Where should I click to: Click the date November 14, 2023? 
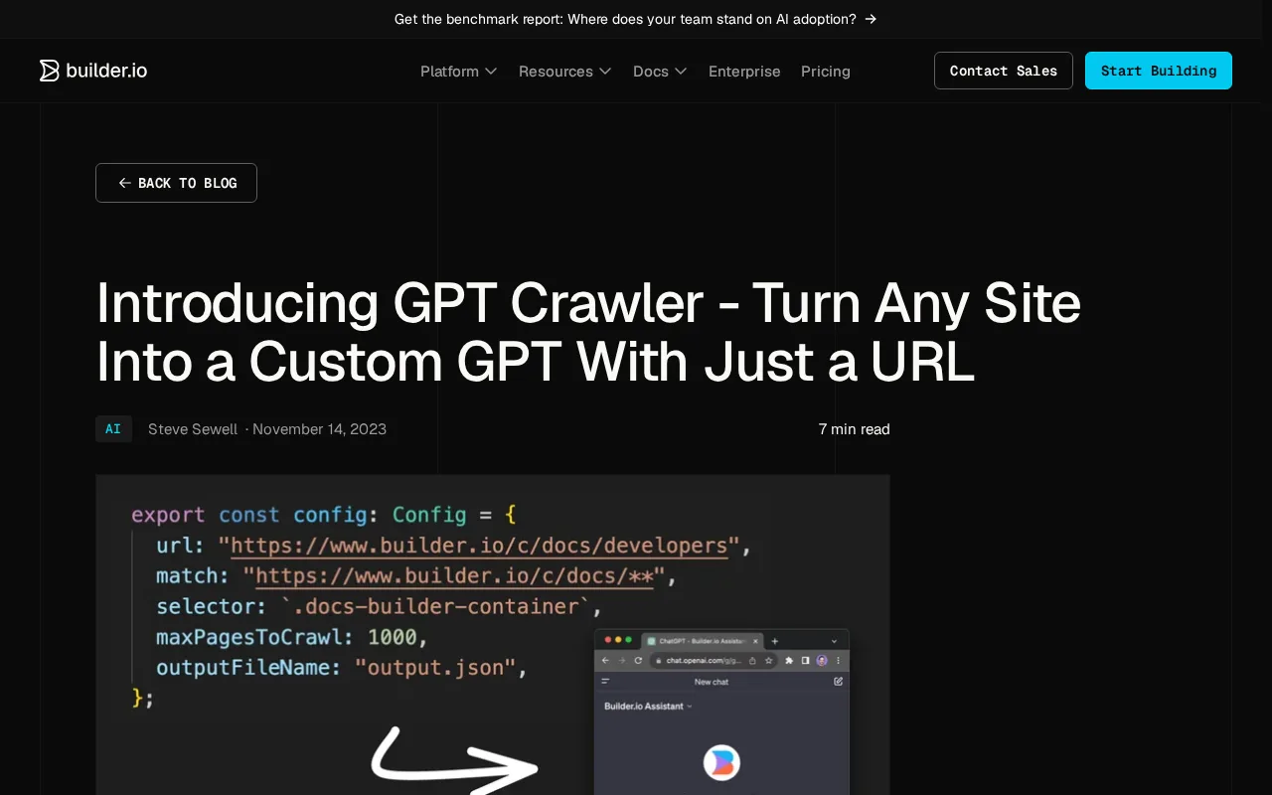[x=319, y=429]
